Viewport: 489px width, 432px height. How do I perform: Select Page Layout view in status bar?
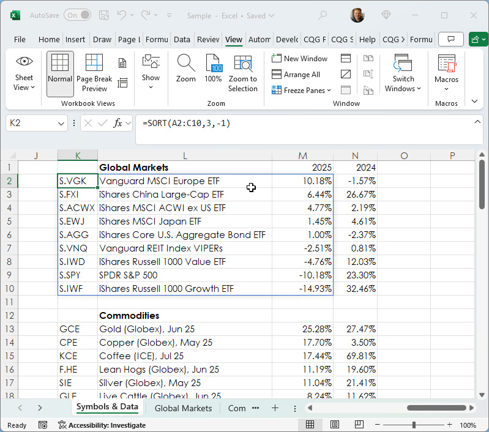[335, 425]
